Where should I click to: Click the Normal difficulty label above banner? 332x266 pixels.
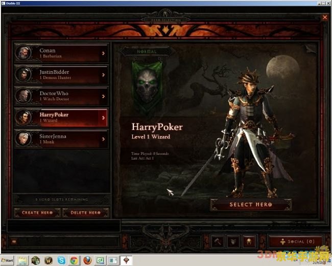[147, 52]
